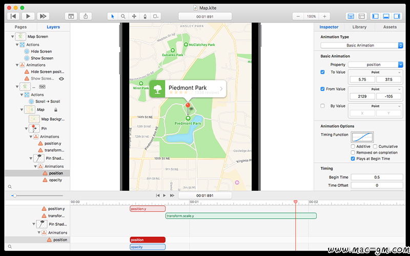Collapse the Pin Shadow layer in layers list
The image size is (410, 256).
click(x=31, y=158)
